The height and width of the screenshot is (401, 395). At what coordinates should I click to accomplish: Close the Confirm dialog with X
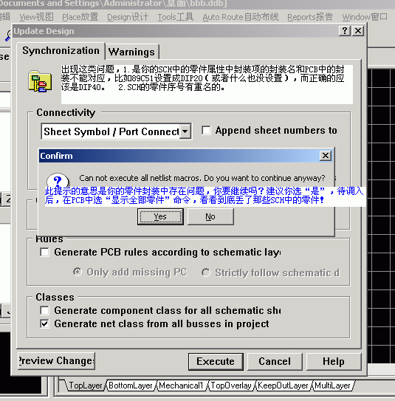[x=326, y=156]
